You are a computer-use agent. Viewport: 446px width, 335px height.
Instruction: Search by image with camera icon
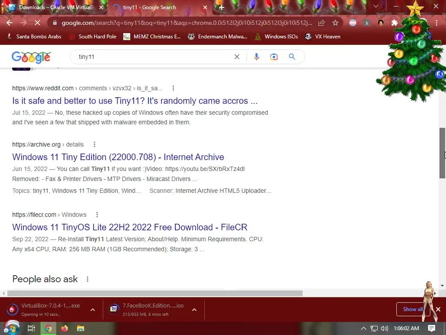[274, 57]
